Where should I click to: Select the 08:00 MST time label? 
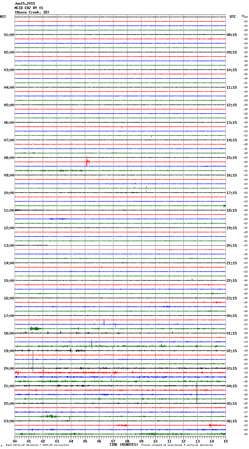tap(9, 158)
